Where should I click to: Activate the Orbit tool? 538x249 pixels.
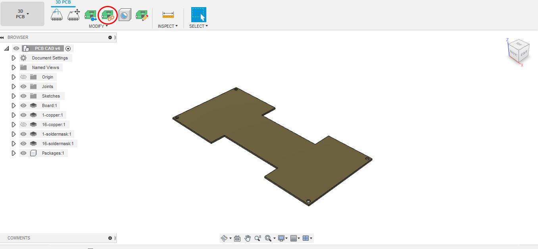click(x=225, y=238)
